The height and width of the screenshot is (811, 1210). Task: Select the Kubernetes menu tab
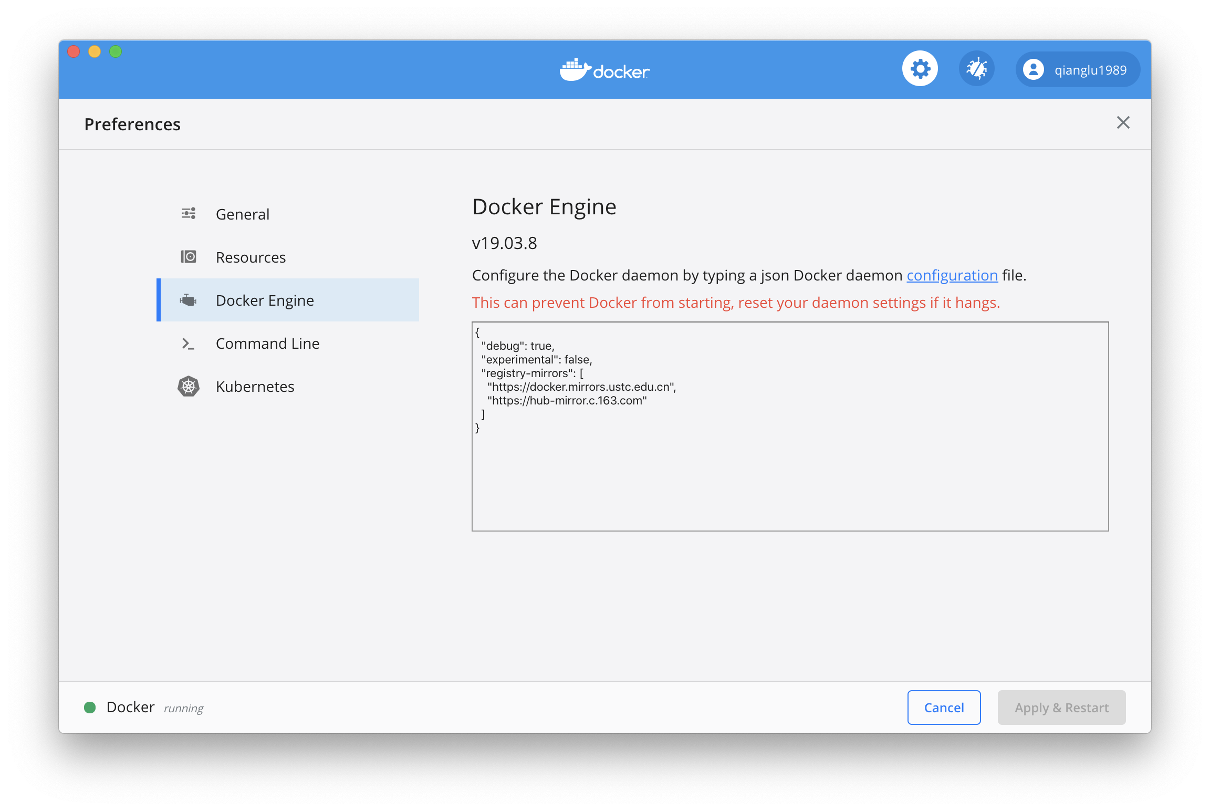[x=254, y=387]
